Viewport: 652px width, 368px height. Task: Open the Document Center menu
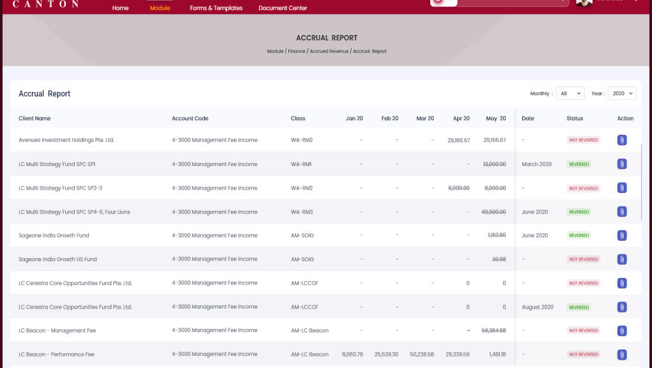283,8
